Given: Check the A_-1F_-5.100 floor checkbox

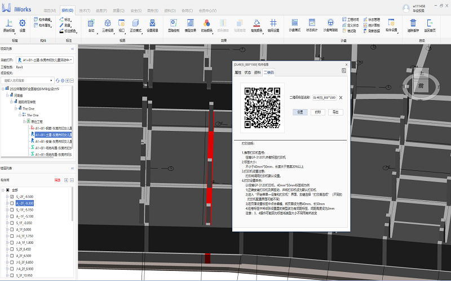Looking at the screenshot, I should click(12, 216).
